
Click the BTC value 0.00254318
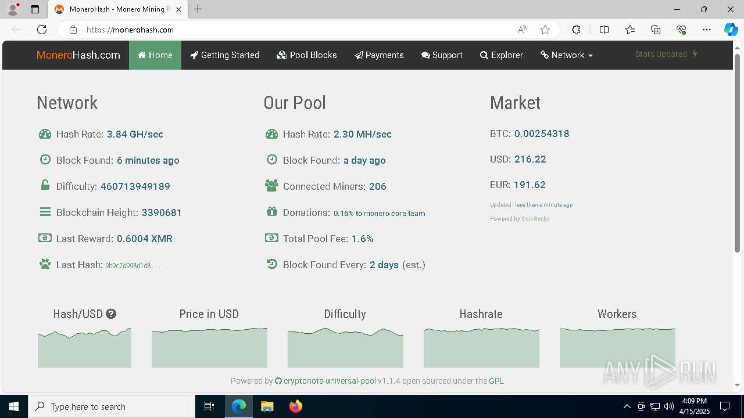[542, 134]
